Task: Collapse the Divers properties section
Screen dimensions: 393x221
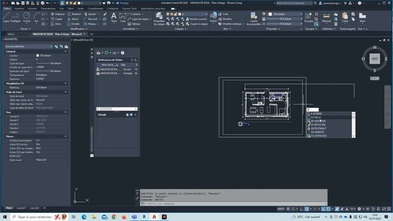Action: [x=66, y=136]
